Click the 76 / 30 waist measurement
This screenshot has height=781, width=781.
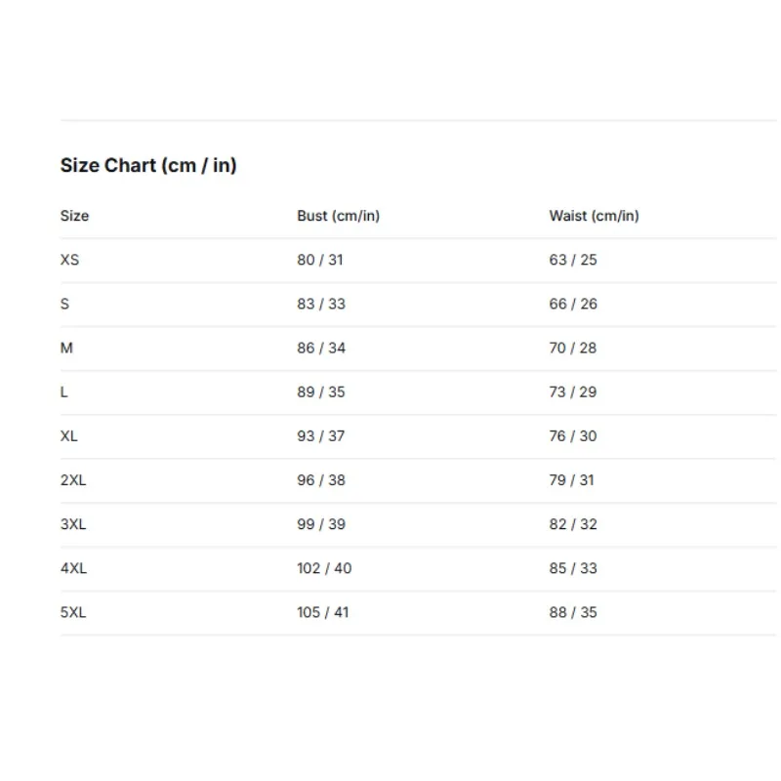(573, 435)
